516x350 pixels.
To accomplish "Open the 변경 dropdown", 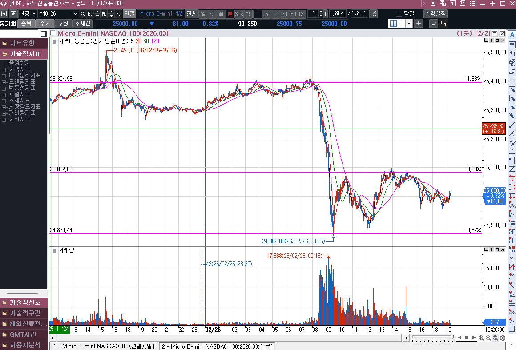I will coord(26,14).
